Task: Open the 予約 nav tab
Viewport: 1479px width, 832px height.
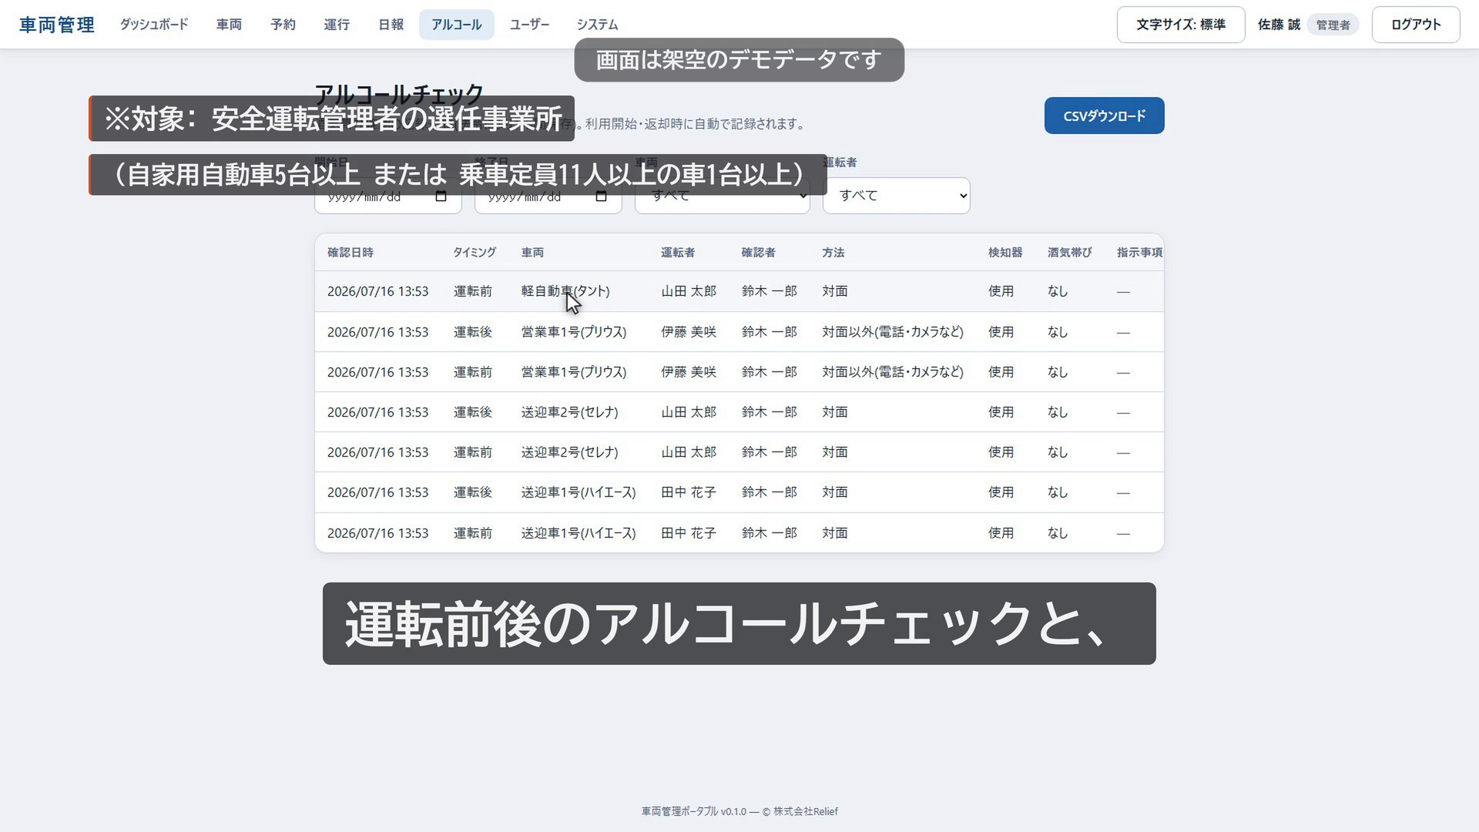Action: click(283, 25)
